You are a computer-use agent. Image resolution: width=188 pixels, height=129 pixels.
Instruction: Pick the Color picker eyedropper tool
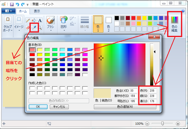(34, 27)
